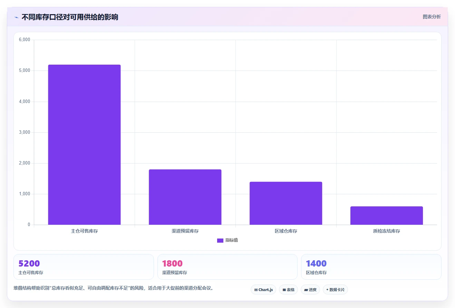Click the 渠道预留库存 bar in chart
455x308 pixels.
[x=185, y=197]
